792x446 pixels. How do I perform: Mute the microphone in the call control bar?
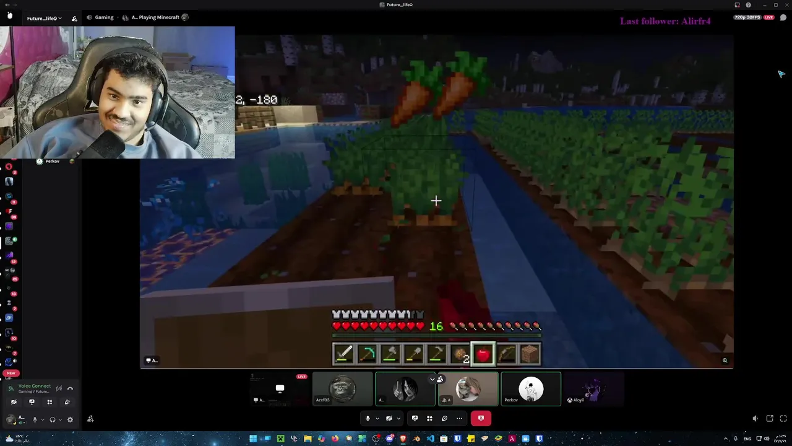coord(368,418)
